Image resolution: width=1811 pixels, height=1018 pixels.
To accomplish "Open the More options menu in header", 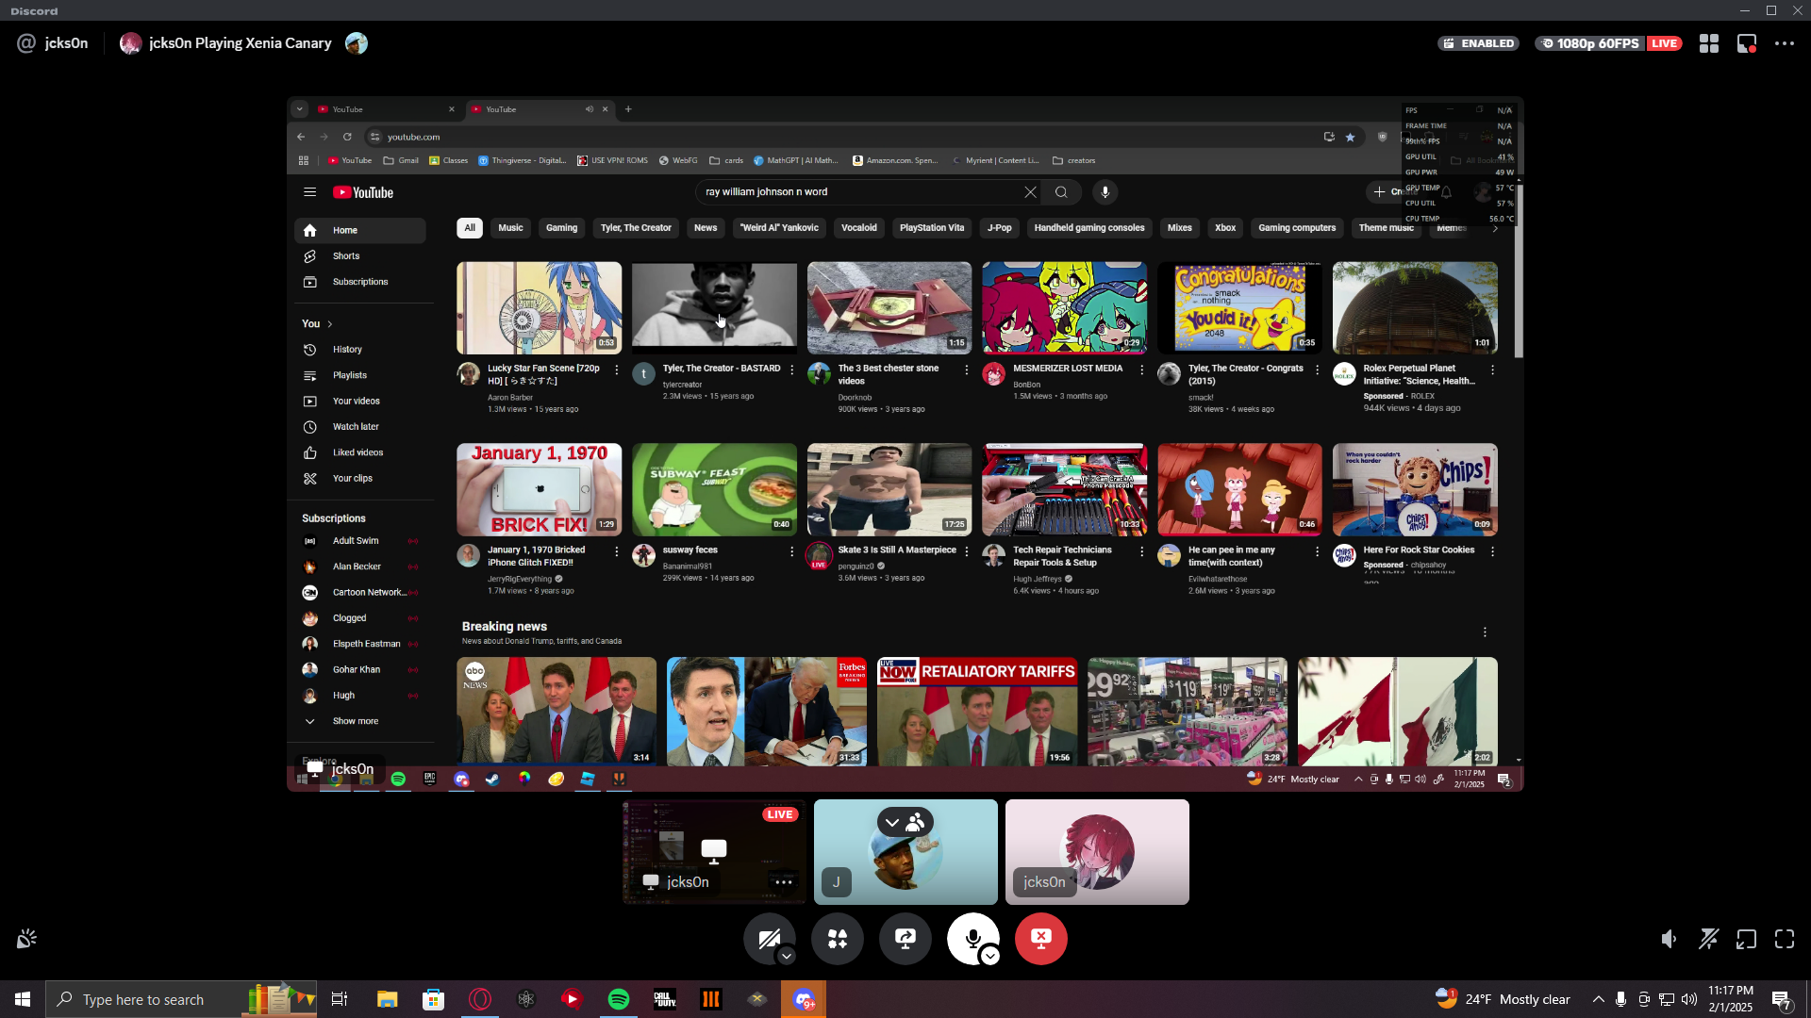I will point(1785,43).
